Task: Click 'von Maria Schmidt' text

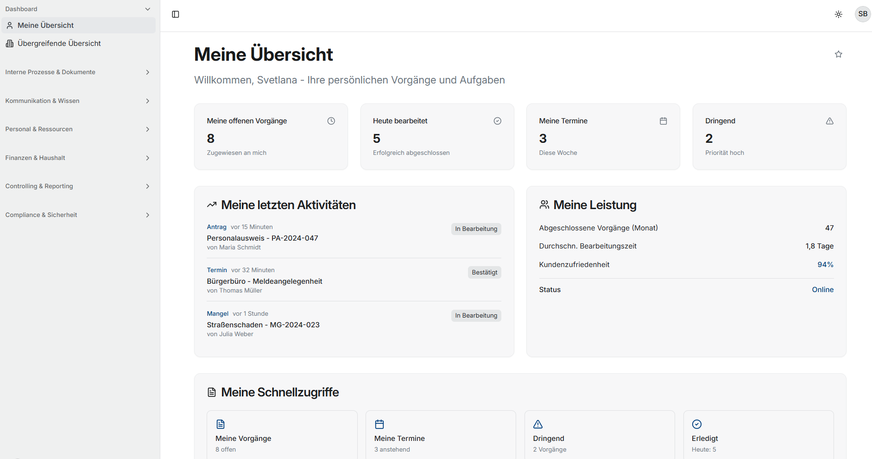Action: pos(234,248)
